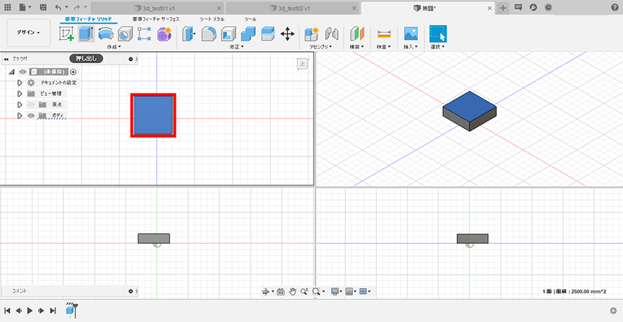Open the help question mark button
This screenshot has height=322, width=623.
pyautogui.click(x=614, y=7)
